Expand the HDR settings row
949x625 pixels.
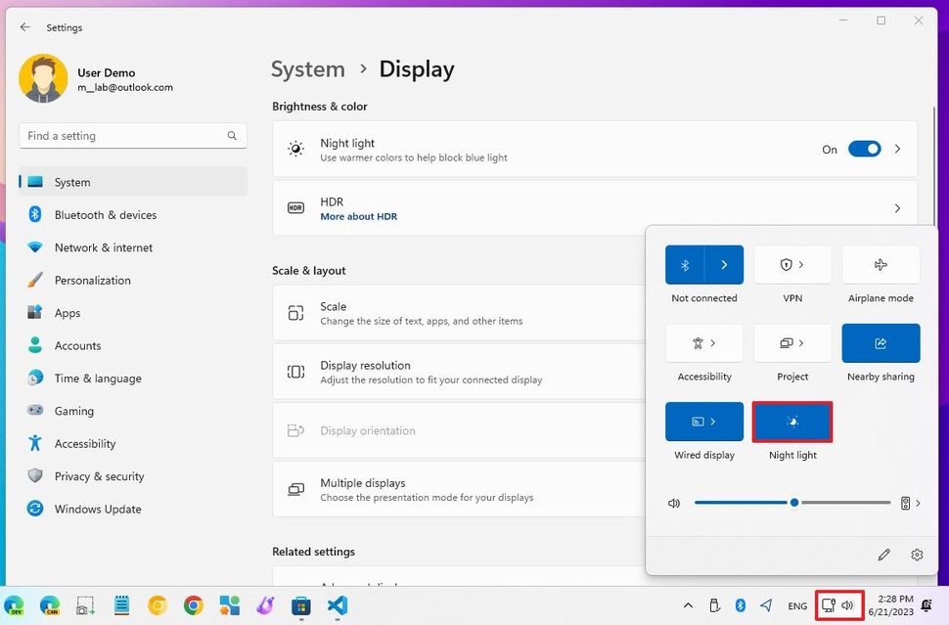[896, 207]
